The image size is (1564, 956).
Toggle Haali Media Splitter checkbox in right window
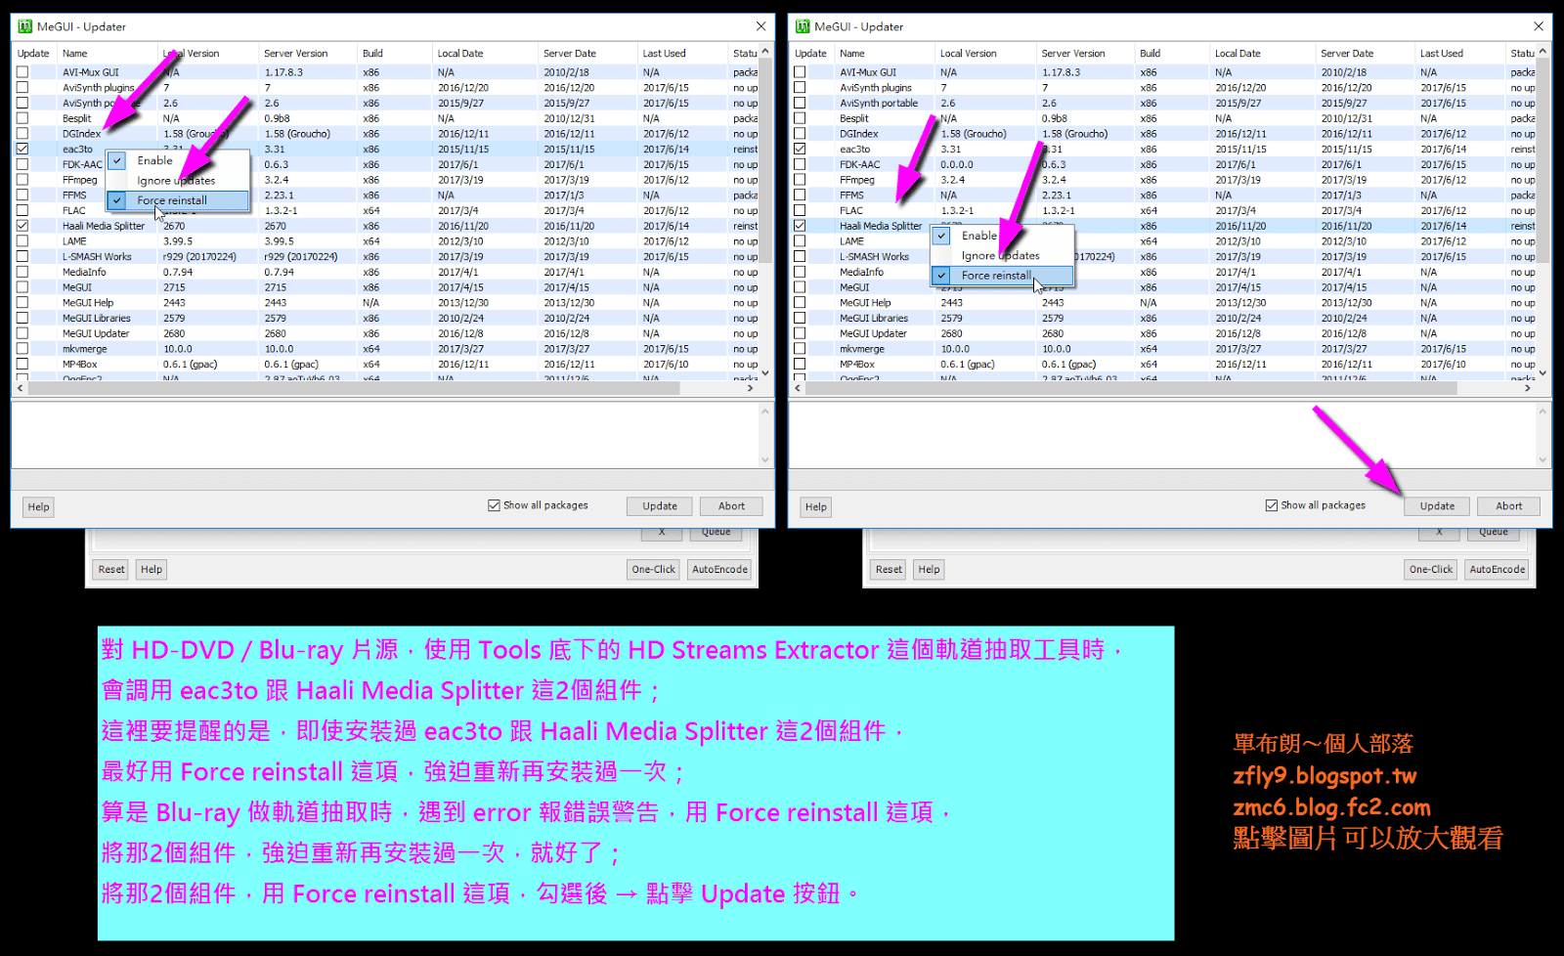800,226
